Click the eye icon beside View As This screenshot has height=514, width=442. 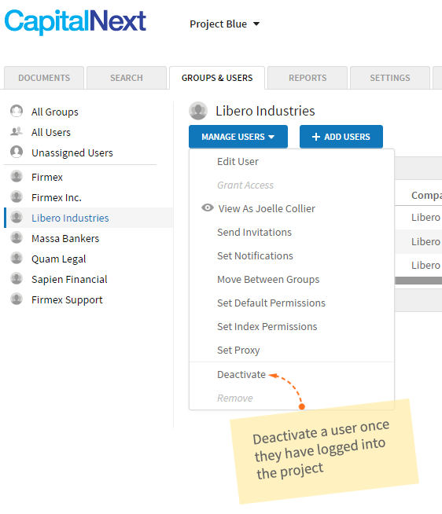[x=208, y=207]
